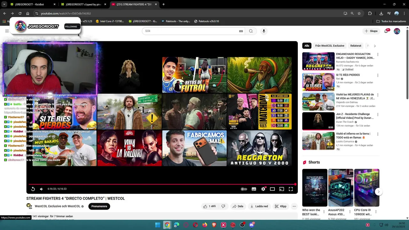
Task: Open Todos los marcadores folder
Action: (391, 21)
